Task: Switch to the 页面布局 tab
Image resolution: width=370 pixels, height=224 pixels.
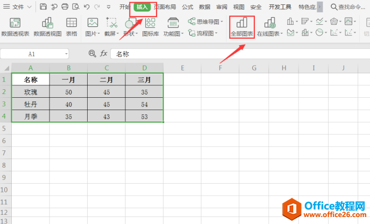Action: click(x=165, y=7)
